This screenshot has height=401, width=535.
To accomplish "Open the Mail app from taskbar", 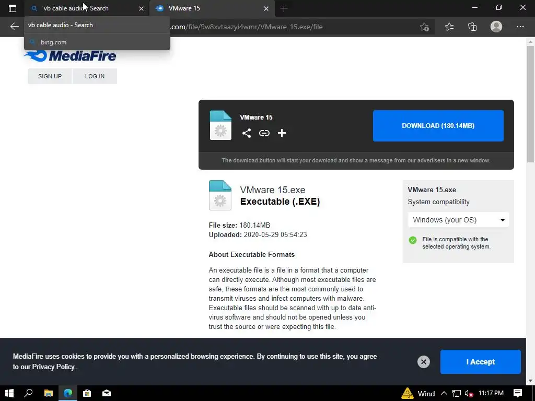I will 107,393.
